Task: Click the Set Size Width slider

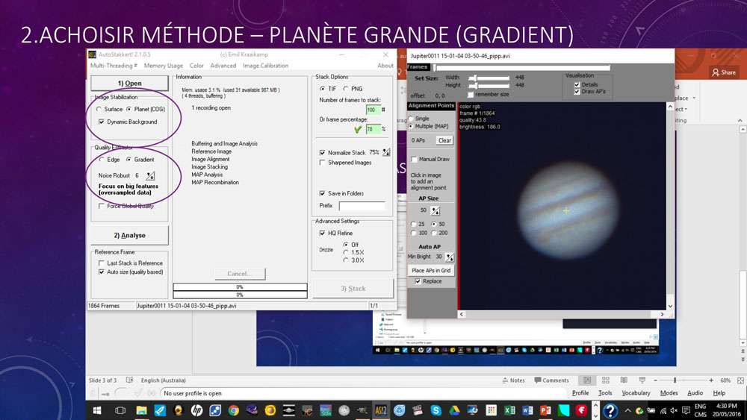Action: tap(489, 78)
